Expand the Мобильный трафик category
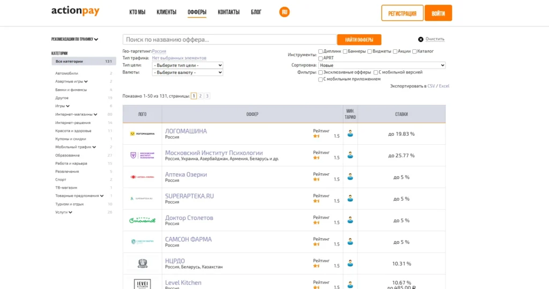 (94, 147)
